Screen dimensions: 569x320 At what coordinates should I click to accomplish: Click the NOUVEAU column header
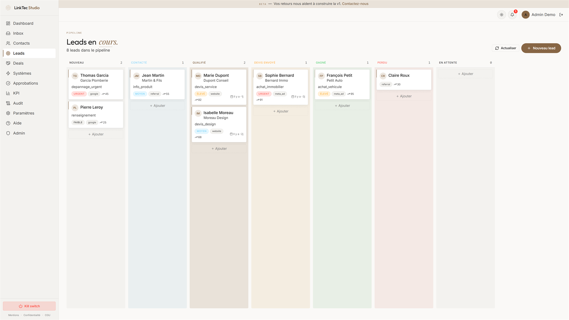[x=76, y=63]
